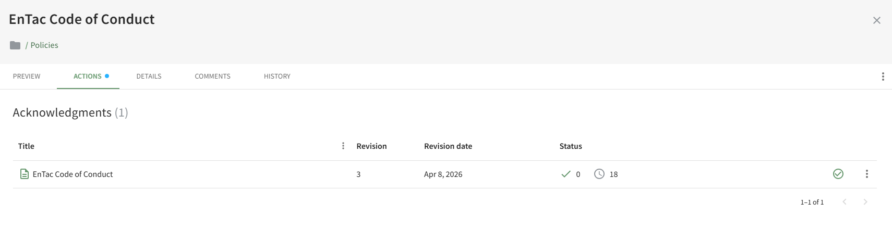Go to the next page arrow
This screenshot has height=229, width=892.
[865, 202]
